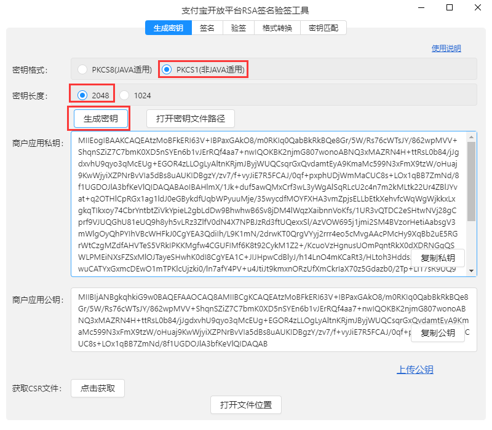
Task: Open the 使用说明 link
Action: coord(446,49)
